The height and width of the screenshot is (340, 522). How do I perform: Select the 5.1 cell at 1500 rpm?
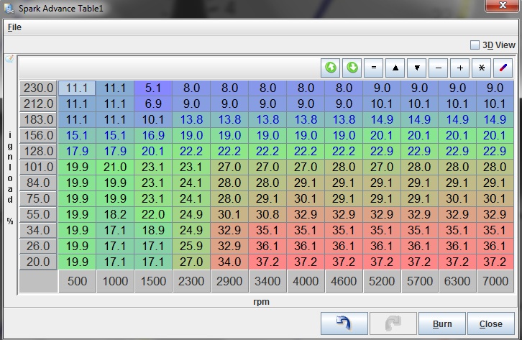tap(153, 88)
